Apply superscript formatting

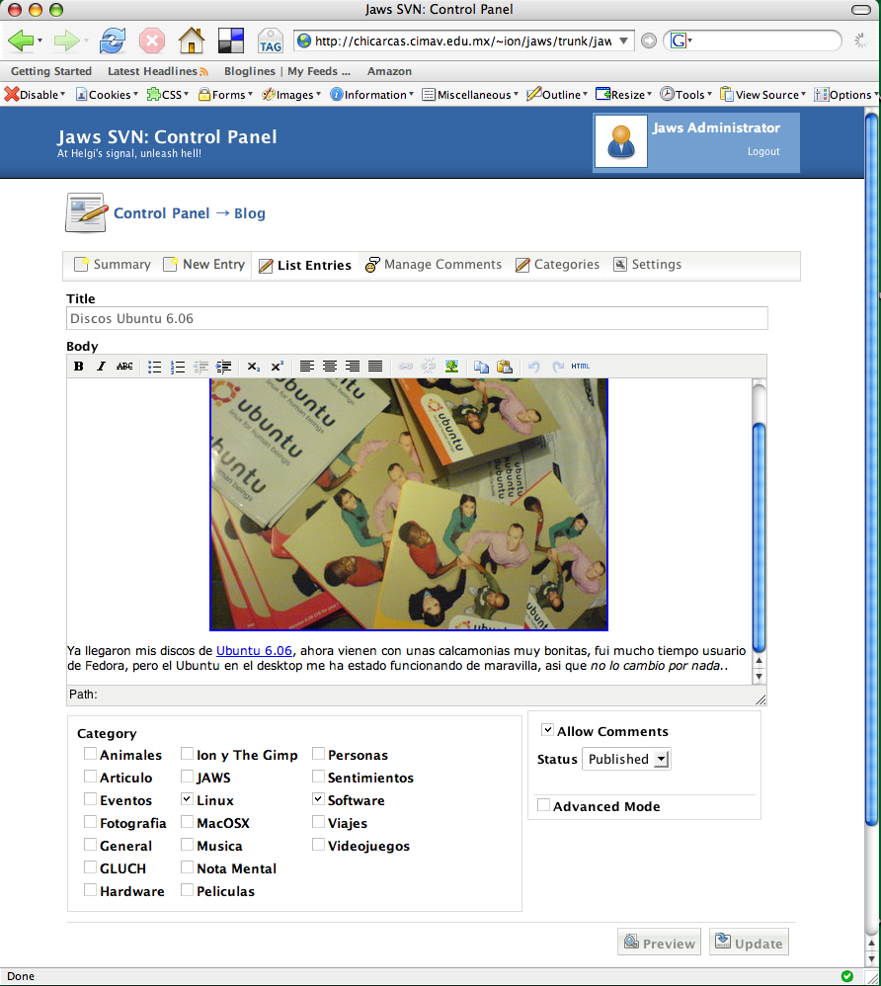click(x=277, y=367)
